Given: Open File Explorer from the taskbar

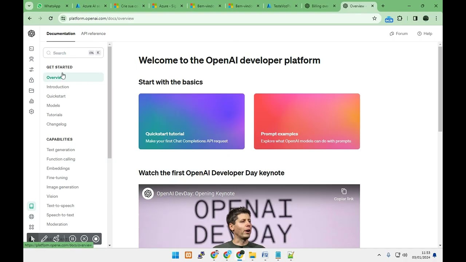Looking at the screenshot, I should pos(252,255).
